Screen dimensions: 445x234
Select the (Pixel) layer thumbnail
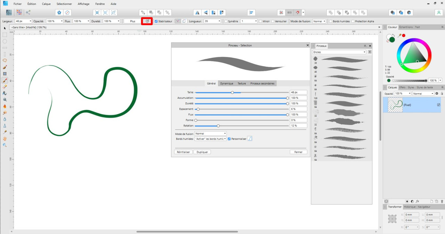pos(395,105)
